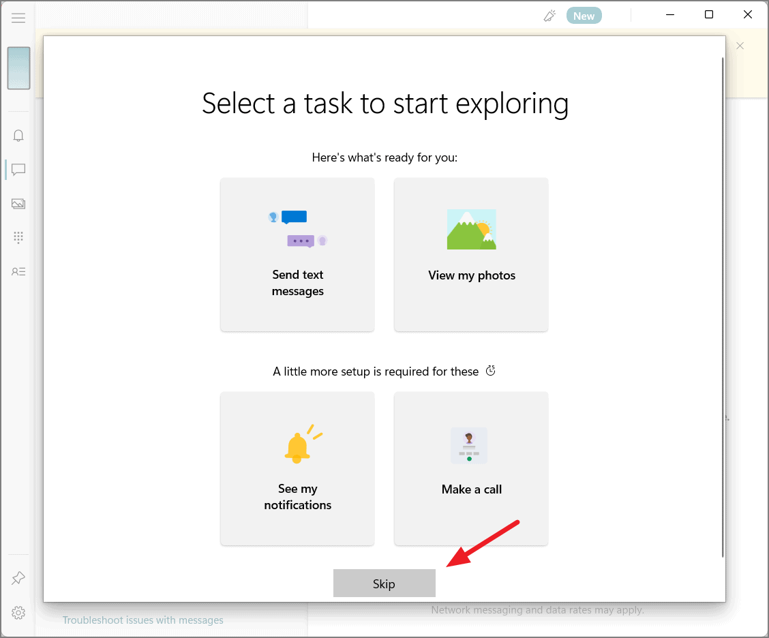Dismiss the banner with its X button

pyautogui.click(x=740, y=45)
